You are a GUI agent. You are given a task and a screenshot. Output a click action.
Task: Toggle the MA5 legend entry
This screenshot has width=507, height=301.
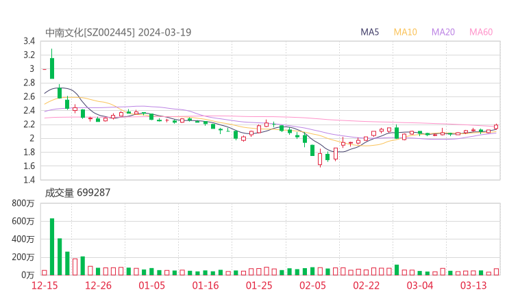pyautogui.click(x=369, y=32)
